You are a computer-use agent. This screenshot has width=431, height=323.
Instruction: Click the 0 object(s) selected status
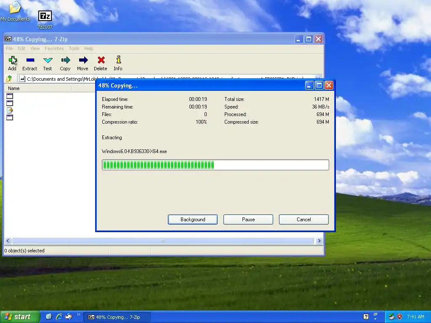(24, 251)
